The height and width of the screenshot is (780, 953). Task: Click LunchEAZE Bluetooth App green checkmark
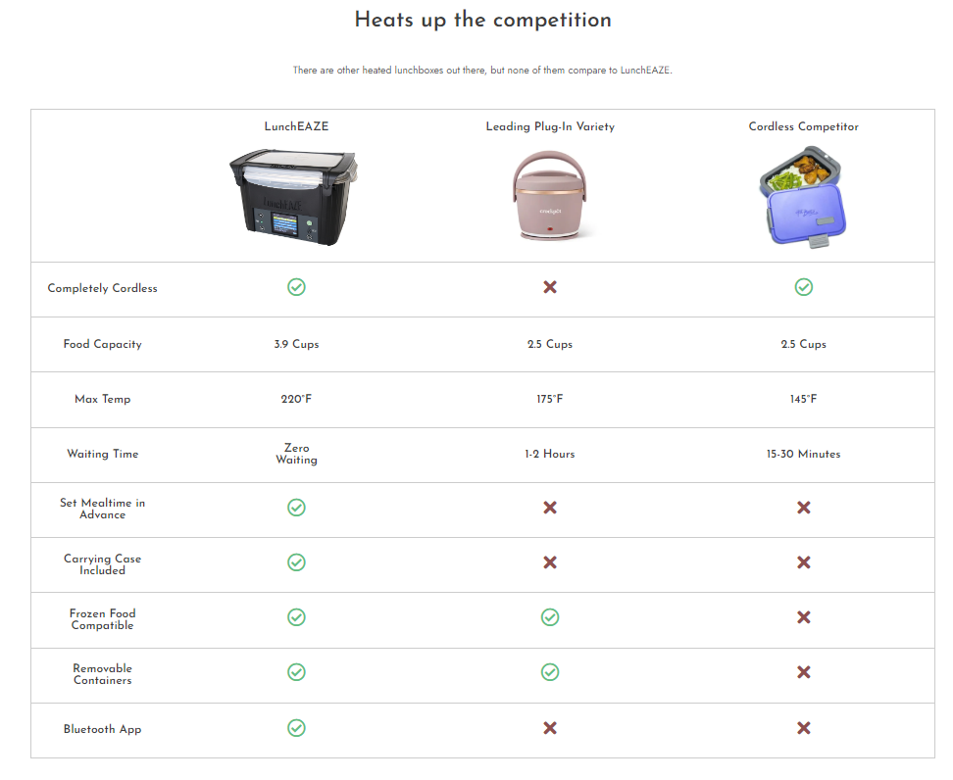tap(296, 728)
